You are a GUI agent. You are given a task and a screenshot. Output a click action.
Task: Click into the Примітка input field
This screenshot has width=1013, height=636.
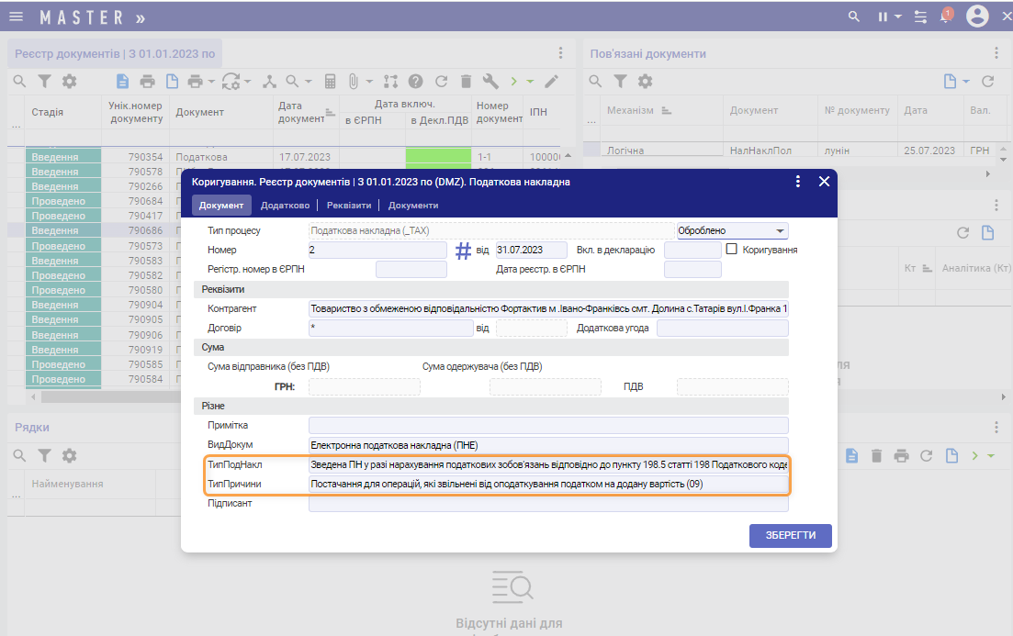(x=547, y=425)
